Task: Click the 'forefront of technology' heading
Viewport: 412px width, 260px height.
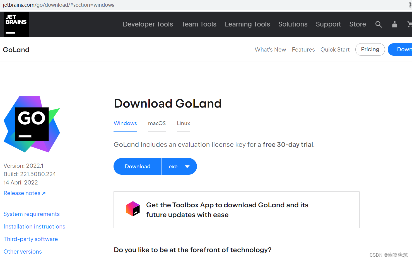Action: pos(192,250)
